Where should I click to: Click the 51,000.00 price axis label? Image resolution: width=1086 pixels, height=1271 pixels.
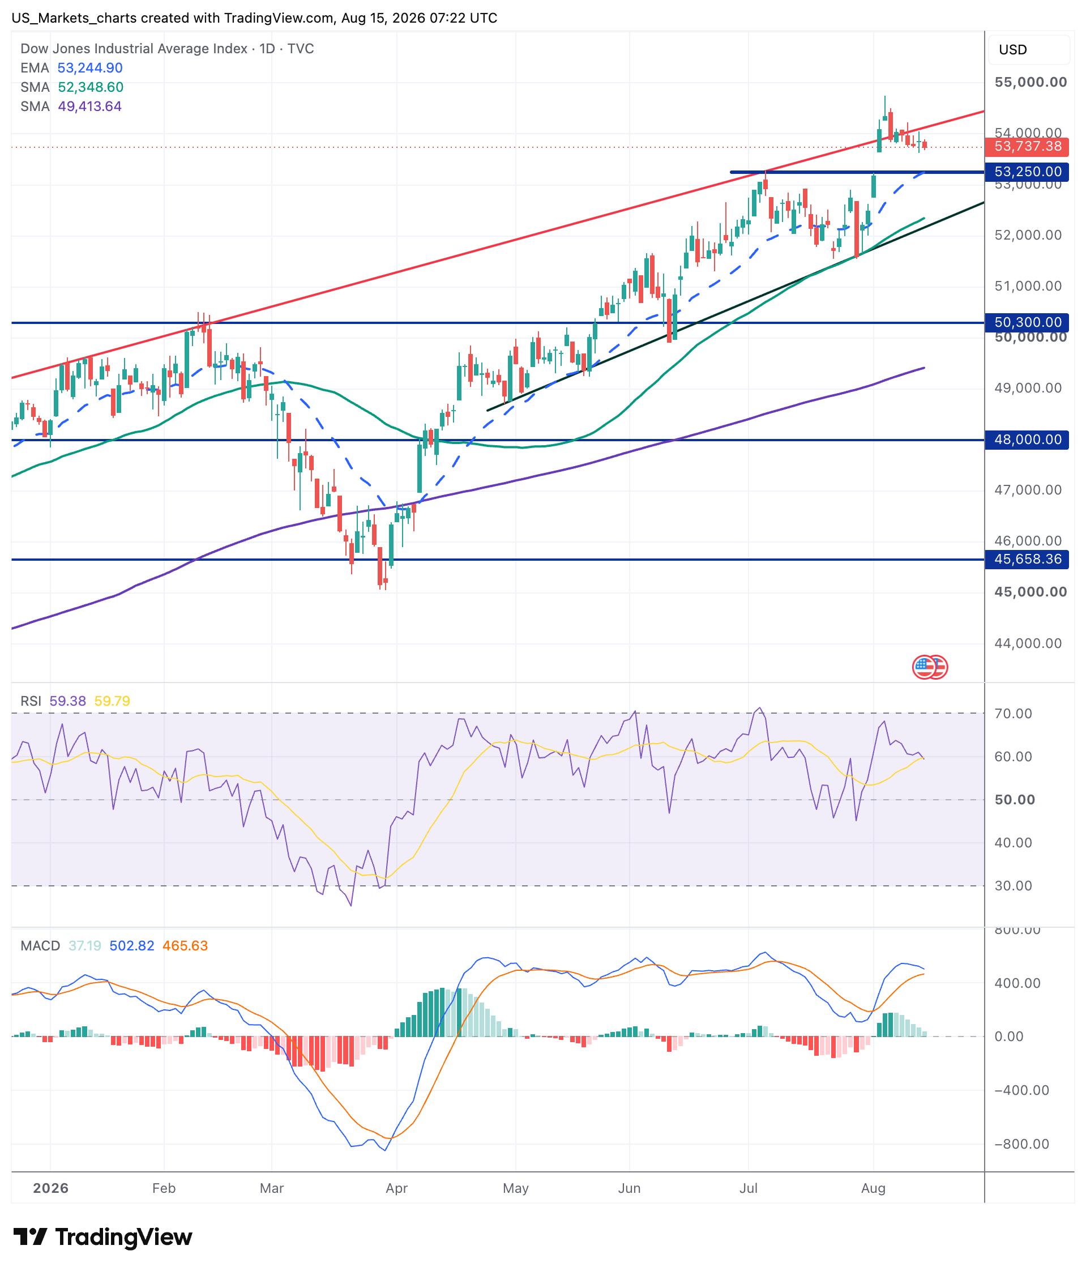[1028, 286]
